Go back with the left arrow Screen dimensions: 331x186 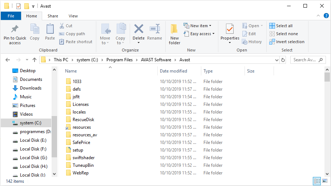click(8, 60)
